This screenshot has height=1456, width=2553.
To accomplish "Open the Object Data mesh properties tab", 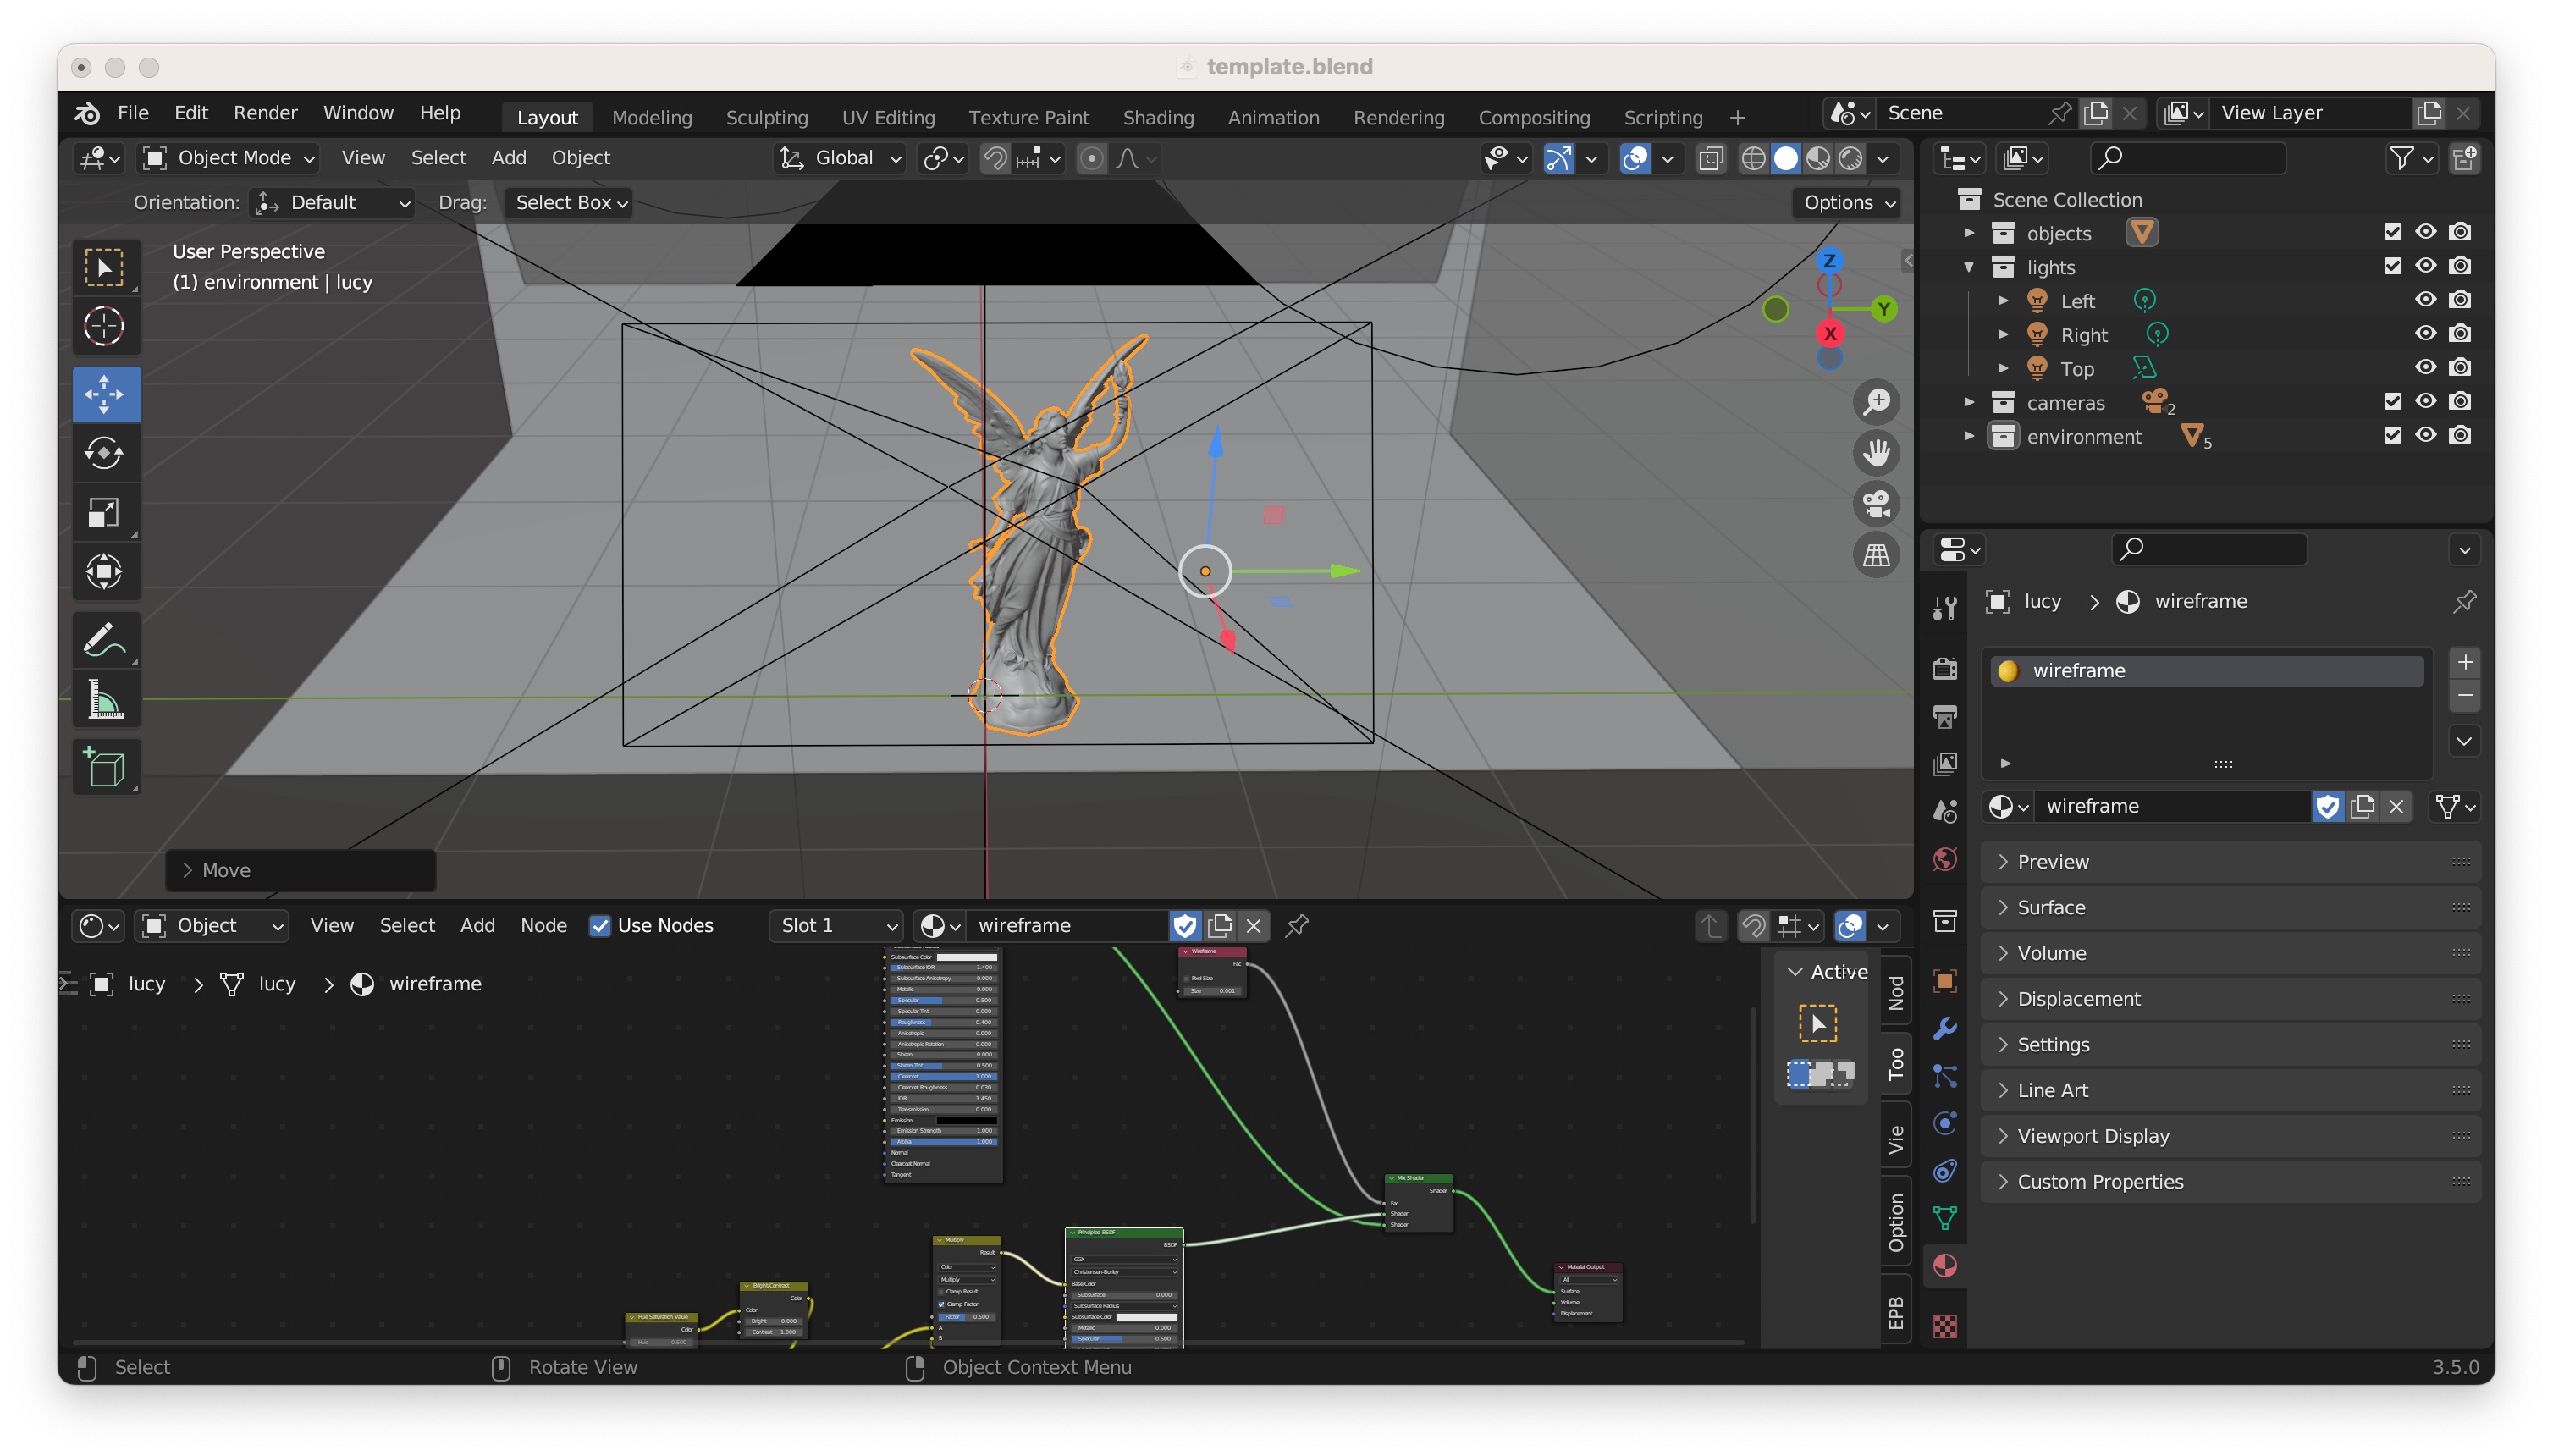I will click(x=1945, y=1218).
